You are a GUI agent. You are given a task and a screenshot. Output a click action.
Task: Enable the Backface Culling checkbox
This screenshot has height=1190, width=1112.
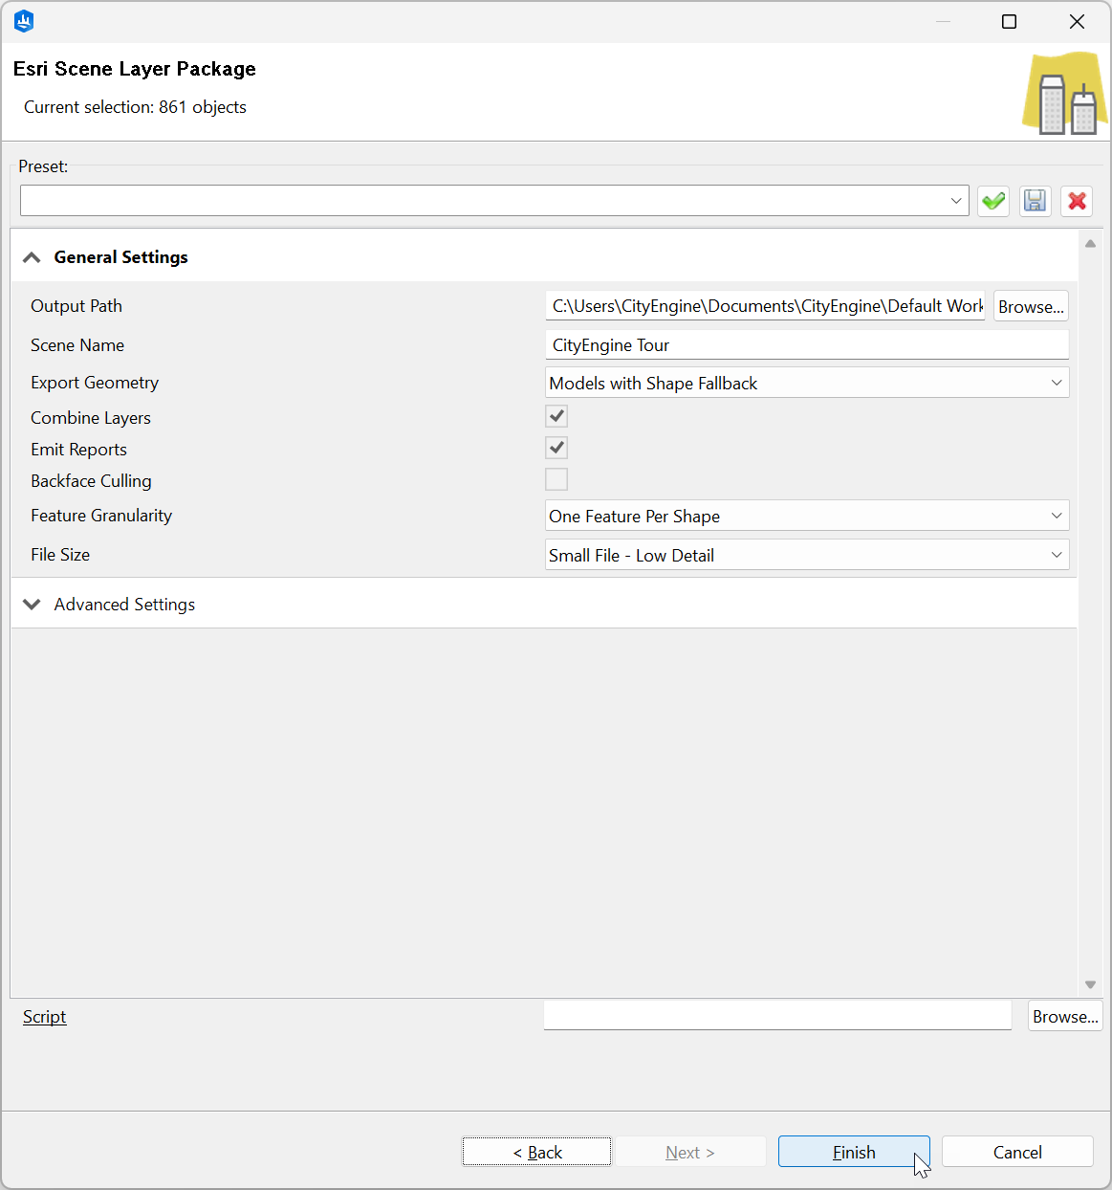pyautogui.click(x=556, y=479)
